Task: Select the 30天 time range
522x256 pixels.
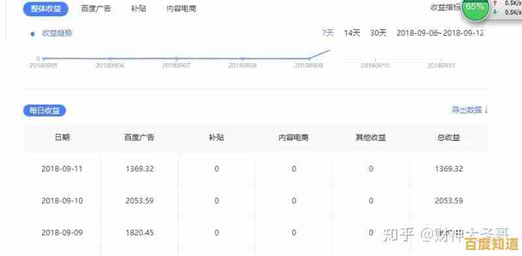Action: pyautogui.click(x=378, y=33)
